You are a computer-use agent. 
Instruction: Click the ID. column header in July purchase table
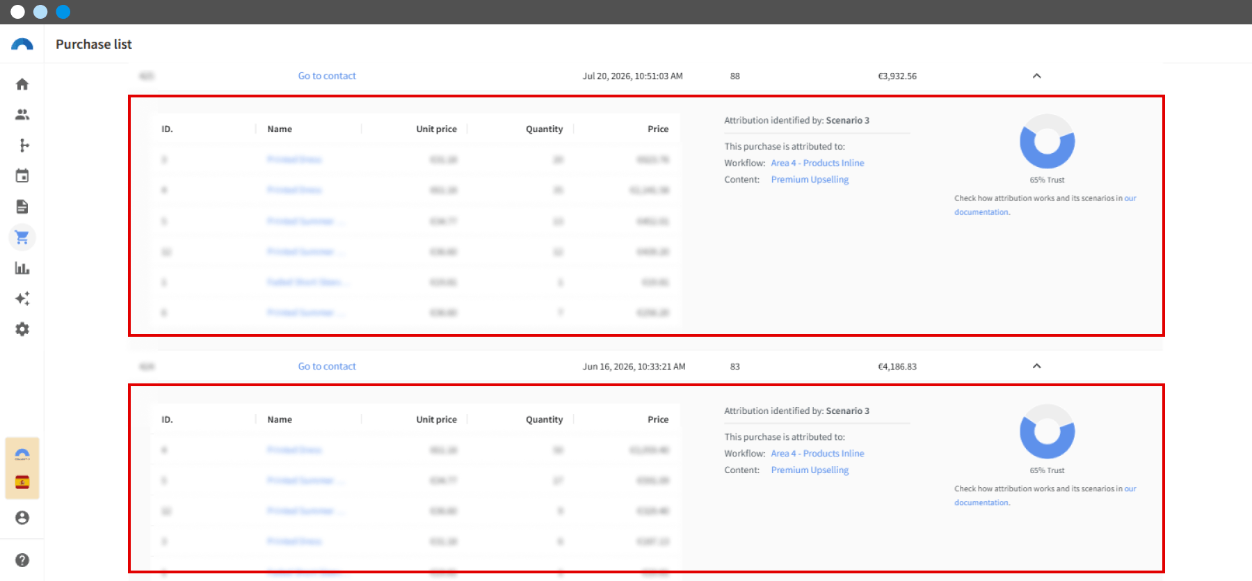[168, 129]
